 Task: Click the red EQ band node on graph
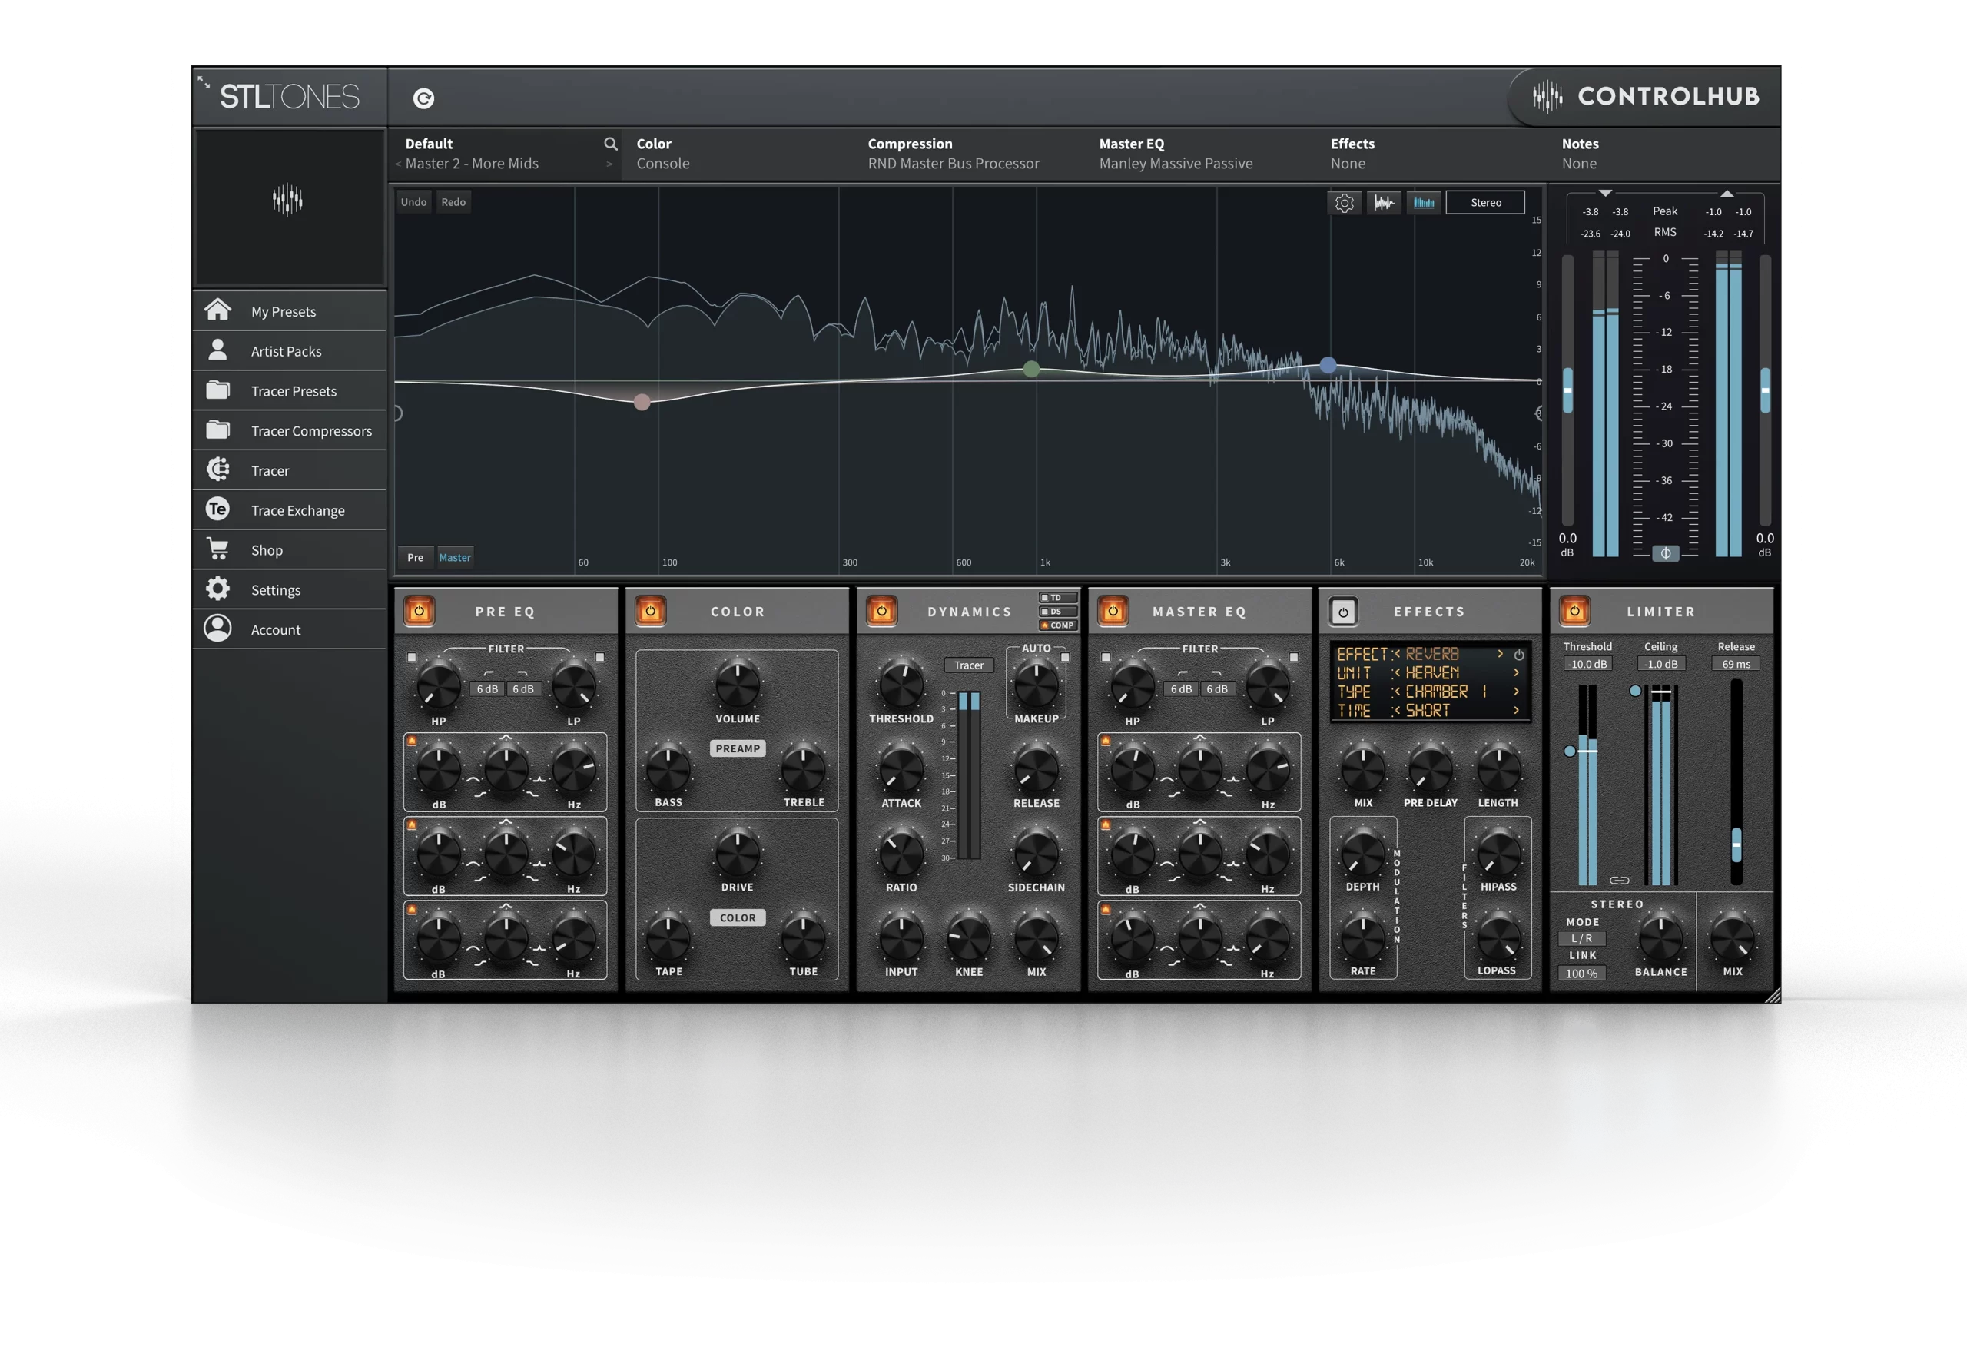click(x=642, y=402)
